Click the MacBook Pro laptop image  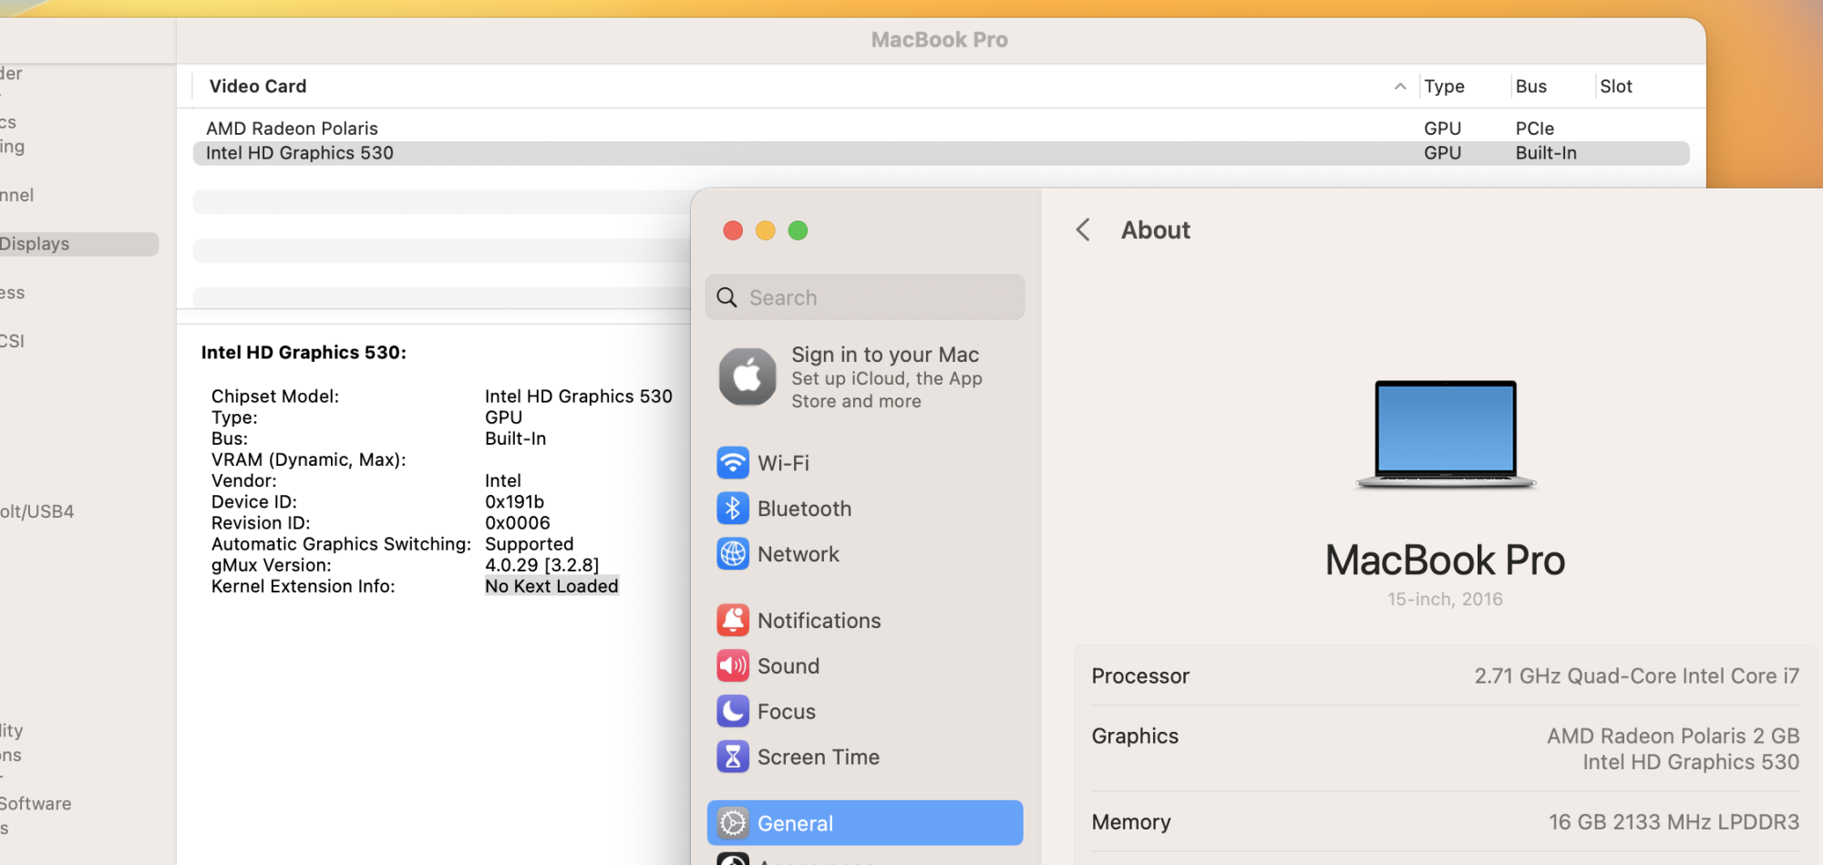point(1446,435)
